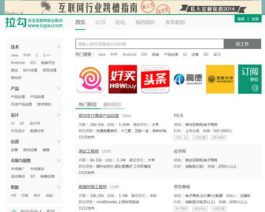Click 销售经理 in the sidebar
Viewport: 265px width, 212px height.
point(47,176)
